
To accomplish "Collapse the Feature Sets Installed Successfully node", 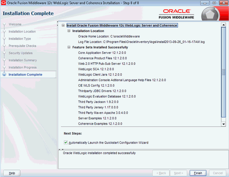I will click(69, 47).
